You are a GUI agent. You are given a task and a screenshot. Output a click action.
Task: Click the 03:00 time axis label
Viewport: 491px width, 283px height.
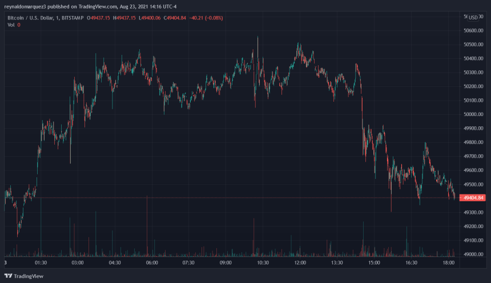point(78,262)
